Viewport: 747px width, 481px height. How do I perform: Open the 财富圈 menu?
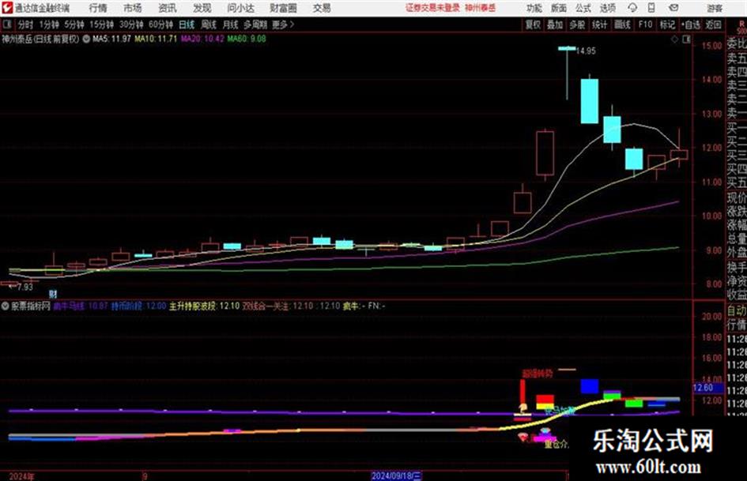(x=283, y=8)
